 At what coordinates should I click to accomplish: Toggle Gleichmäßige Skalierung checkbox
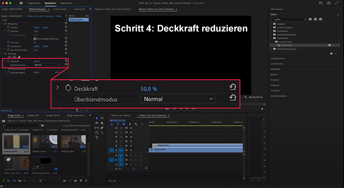(x=35, y=39)
